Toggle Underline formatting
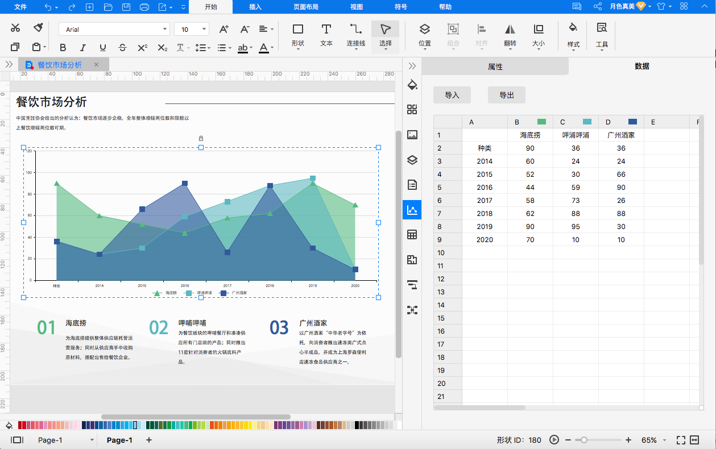Screen dimensions: 716x449 (102, 48)
